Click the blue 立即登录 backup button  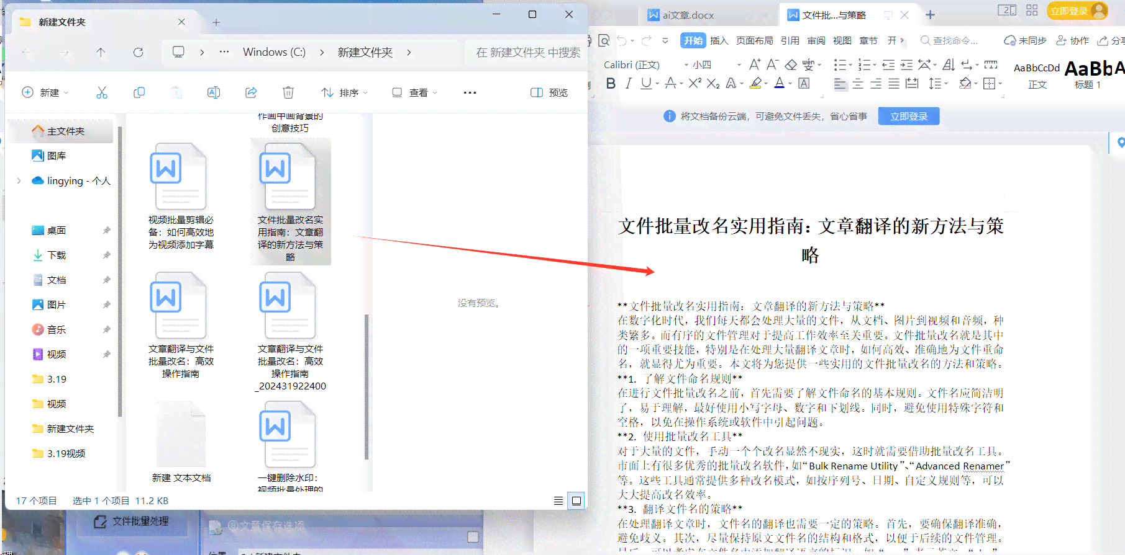pyautogui.click(x=908, y=116)
